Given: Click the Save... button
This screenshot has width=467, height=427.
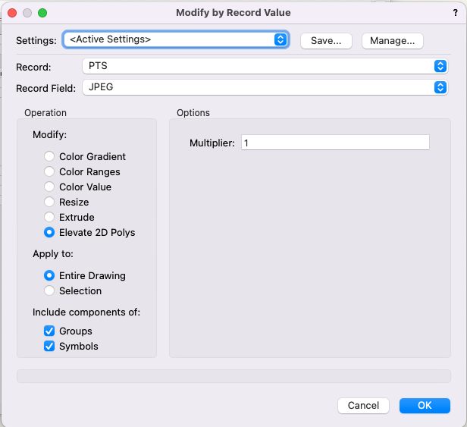Looking at the screenshot, I should (x=326, y=40).
